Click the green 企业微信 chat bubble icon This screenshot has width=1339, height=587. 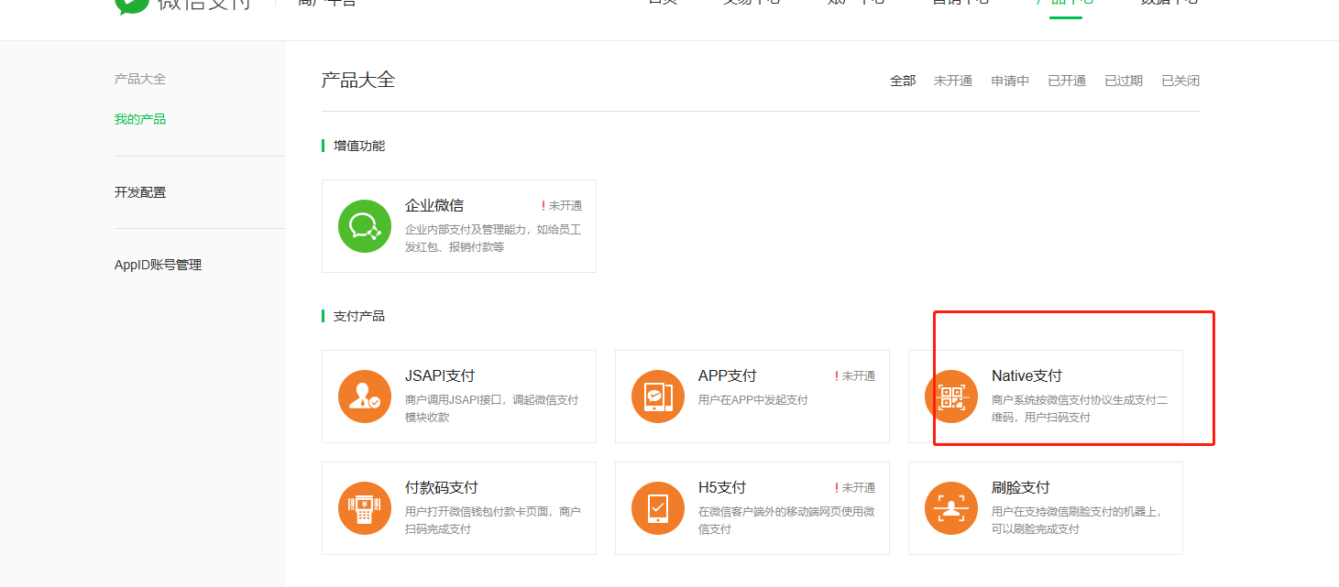[365, 226]
